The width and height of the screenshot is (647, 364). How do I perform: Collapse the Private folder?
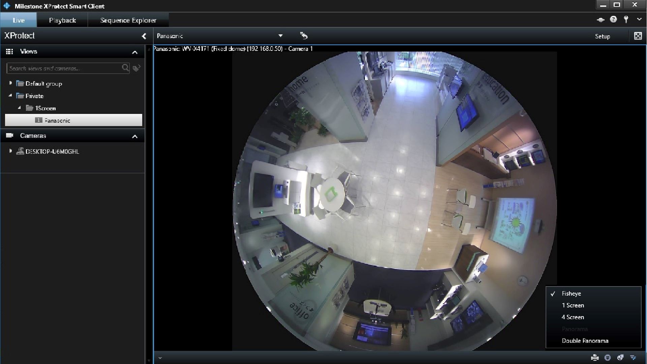(x=10, y=96)
